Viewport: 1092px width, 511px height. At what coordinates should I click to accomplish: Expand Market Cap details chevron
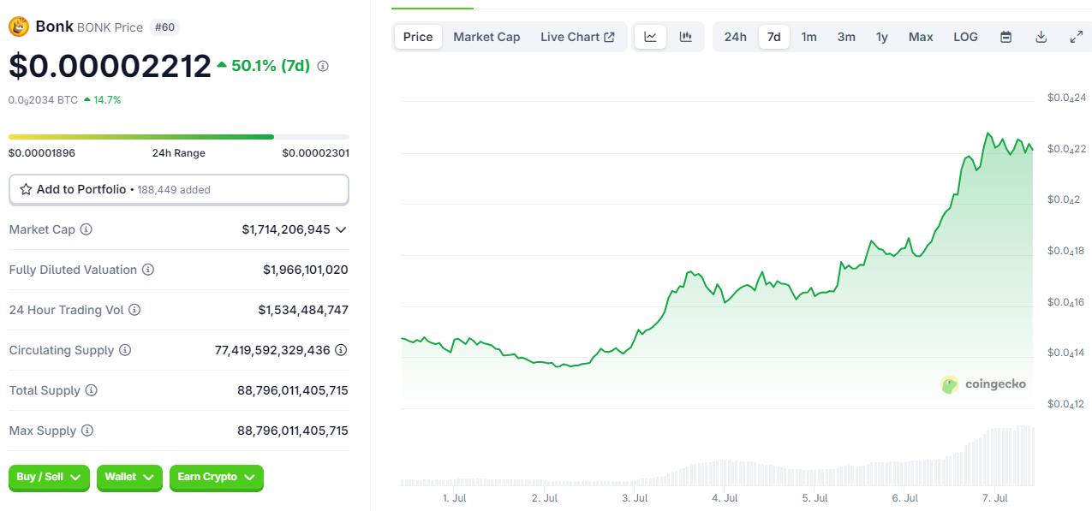coord(341,229)
